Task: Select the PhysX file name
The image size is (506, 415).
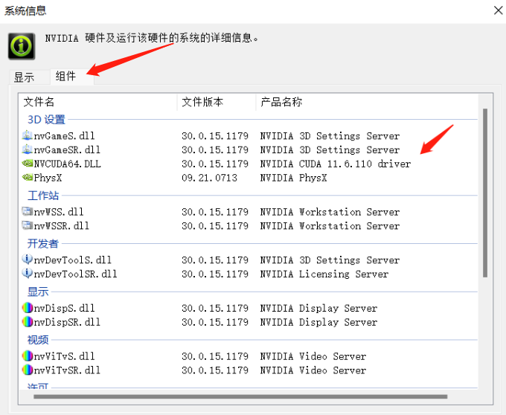Action: pyautogui.click(x=48, y=178)
